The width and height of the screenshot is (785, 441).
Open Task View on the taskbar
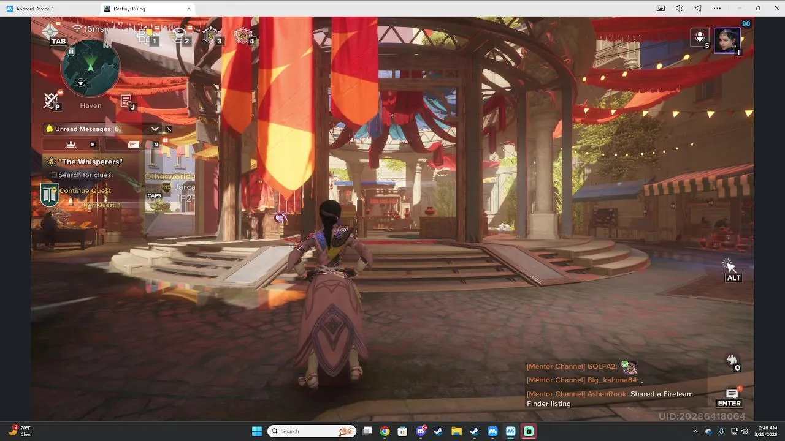pyautogui.click(x=367, y=431)
